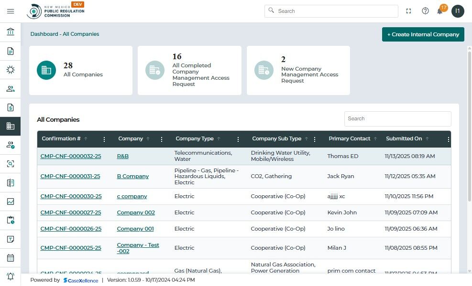
Task: Open the document sidebar icon
Action: tap(11, 51)
